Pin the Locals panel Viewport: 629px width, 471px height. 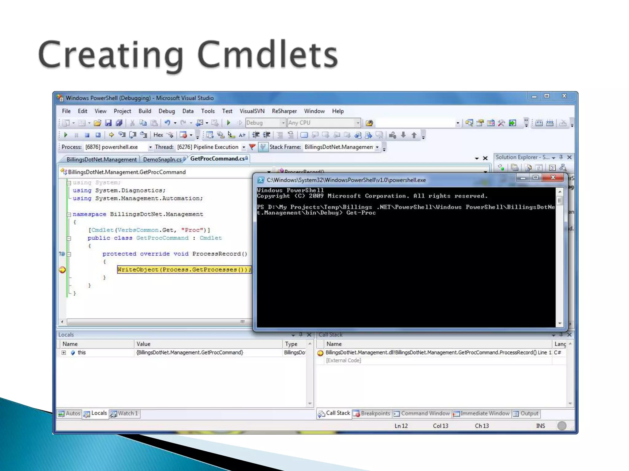pyautogui.click(x=301, y=335)
